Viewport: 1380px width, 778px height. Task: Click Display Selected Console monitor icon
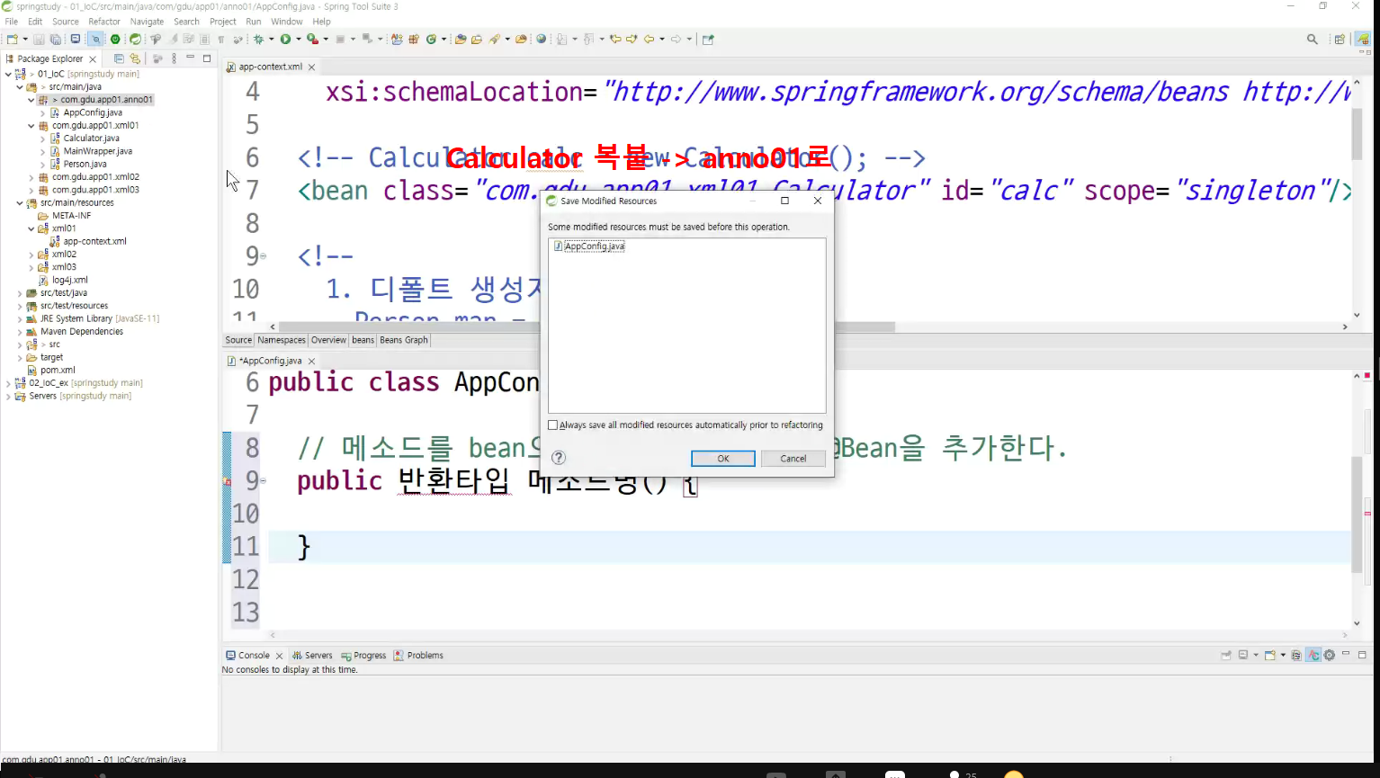(1243, 655)
